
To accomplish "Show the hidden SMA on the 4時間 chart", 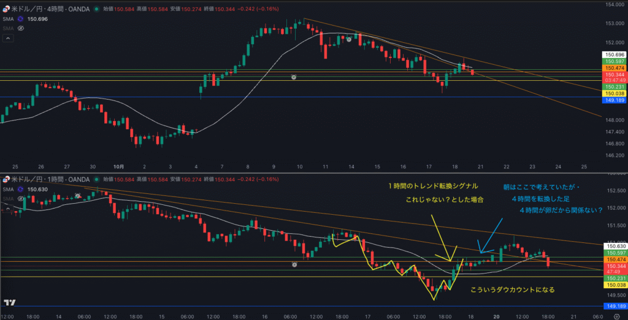I will [x=20, y=28].
